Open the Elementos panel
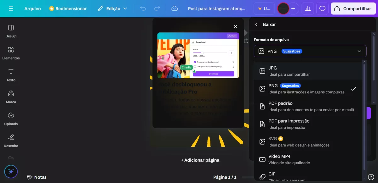This screenshot has width=378, height=183. click(11, 53)
